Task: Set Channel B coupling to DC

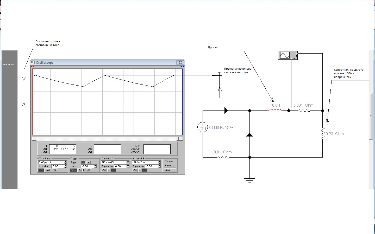Action: [x=145, y=170]
